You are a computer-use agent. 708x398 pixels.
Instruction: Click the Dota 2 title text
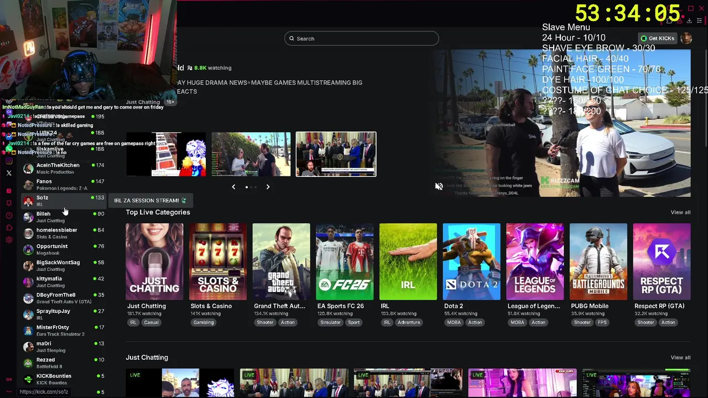click(x=454, y=306)
